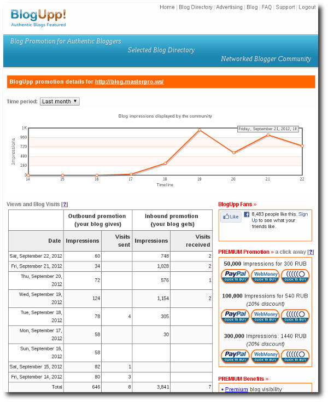The height and width of the screenshot is (402, 328).
Task: Click the 'Outbound promotion' column header
Action: [98, 220]
